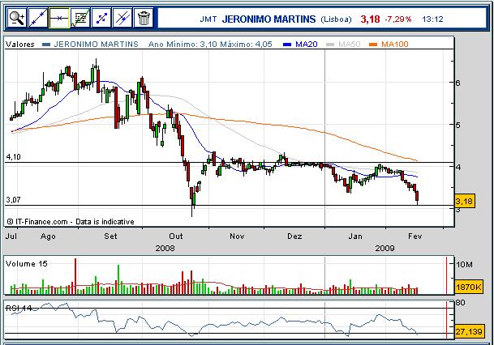Click the orange MA100 color swatch

pos(373,45)
